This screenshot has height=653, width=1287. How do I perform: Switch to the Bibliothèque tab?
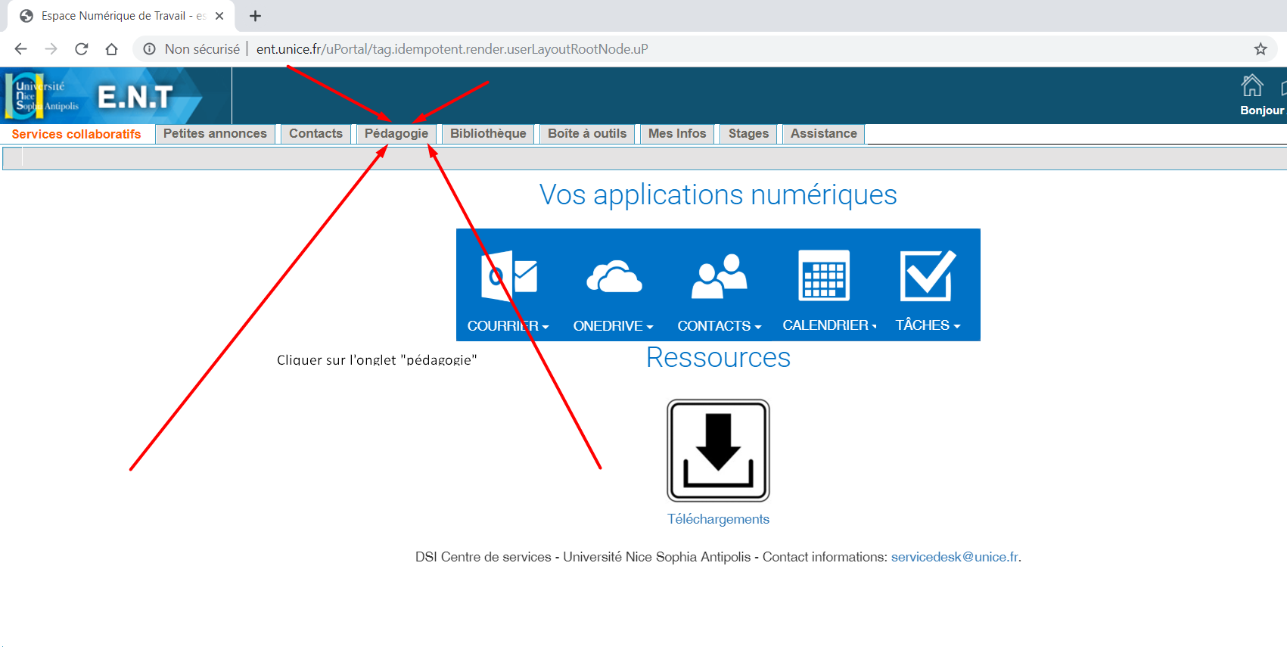click(x=488, y=134)
